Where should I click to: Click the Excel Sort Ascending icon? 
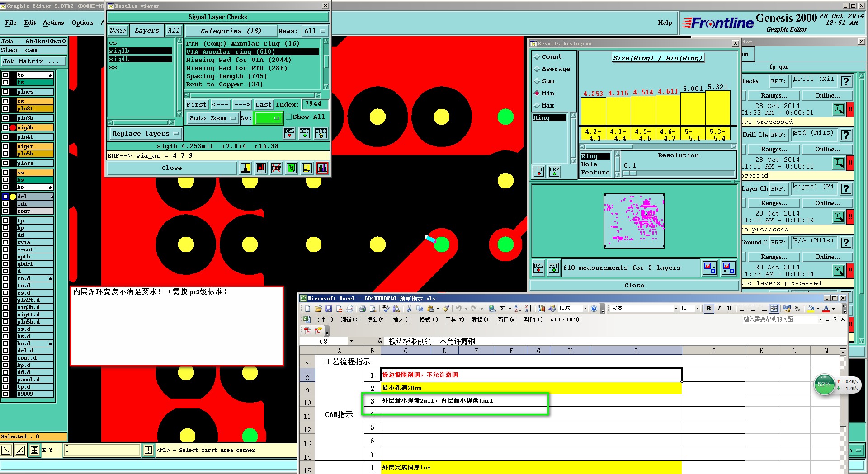[518, 309]
